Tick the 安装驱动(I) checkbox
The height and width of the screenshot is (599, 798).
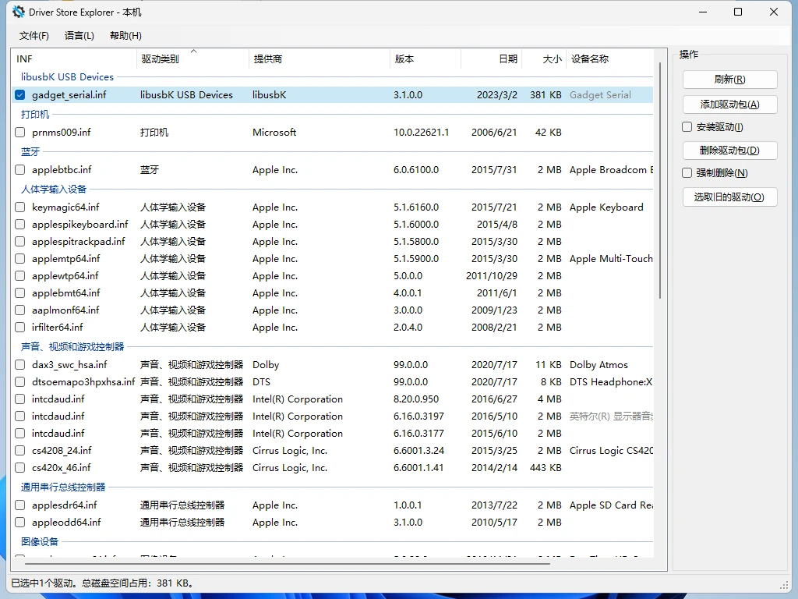tap(687, 127)
